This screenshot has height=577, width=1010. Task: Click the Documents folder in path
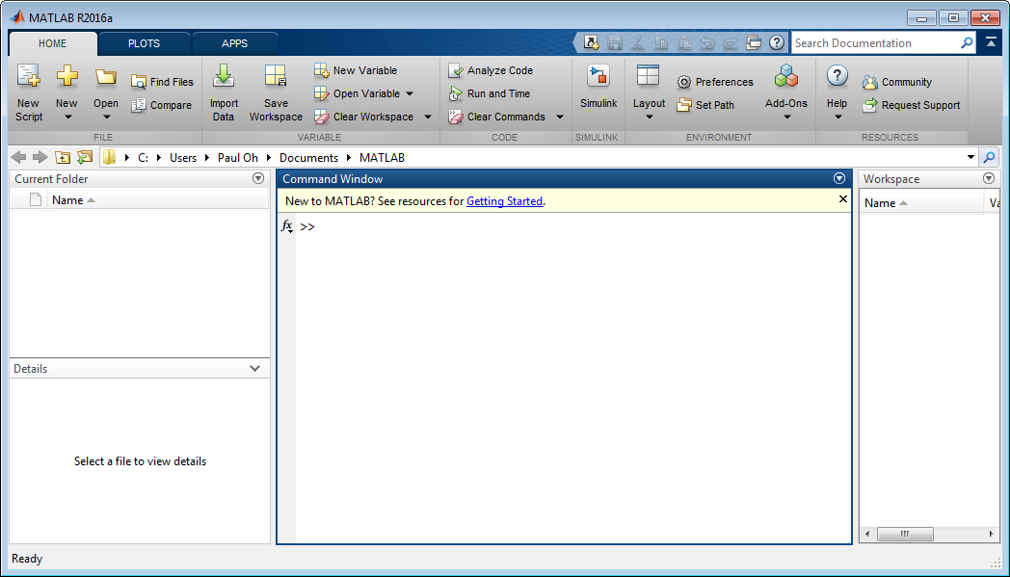click(308, 158)
